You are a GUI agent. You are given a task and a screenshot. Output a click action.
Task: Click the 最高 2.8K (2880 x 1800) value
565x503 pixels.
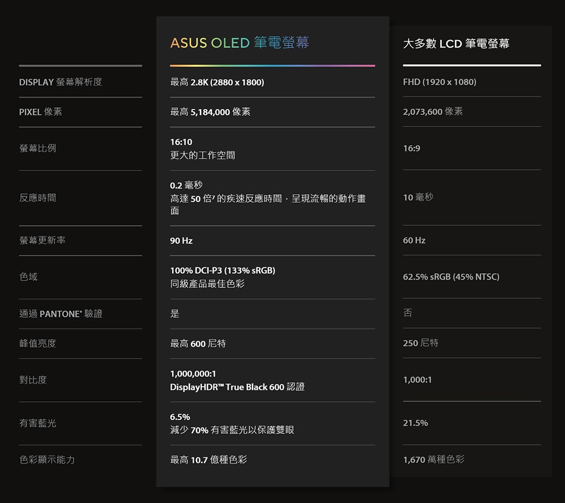click(217, 82)
